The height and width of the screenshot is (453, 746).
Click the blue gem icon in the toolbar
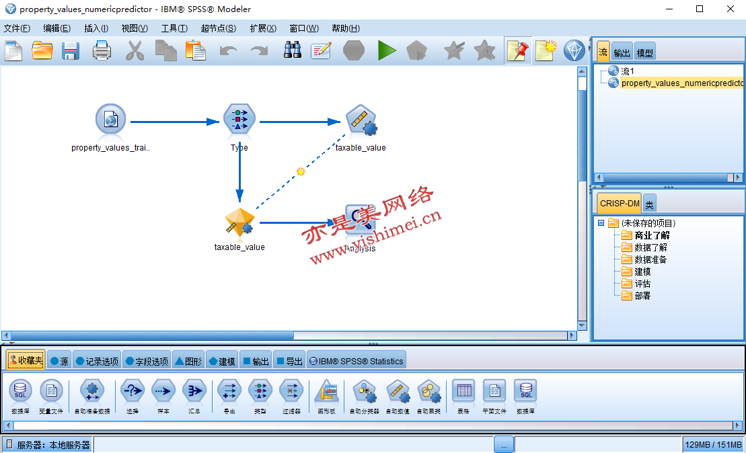pos(574,50)
